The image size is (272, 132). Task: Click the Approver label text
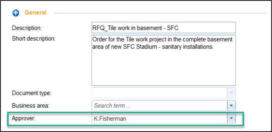(23, 118)
